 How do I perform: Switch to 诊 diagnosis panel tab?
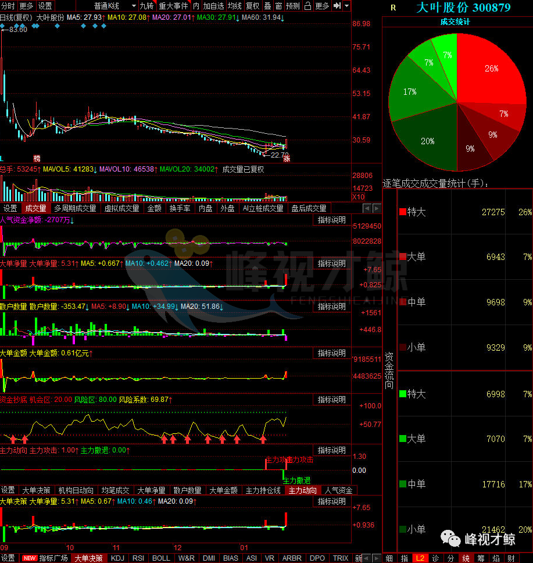pyautogui.click(x=435, y=558)
